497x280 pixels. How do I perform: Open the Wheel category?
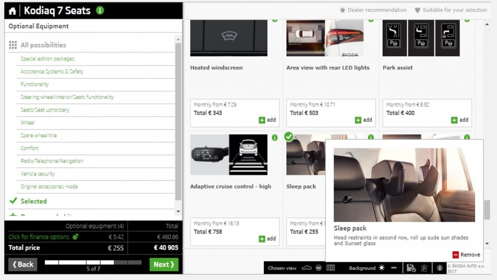(x=27, y=123)
